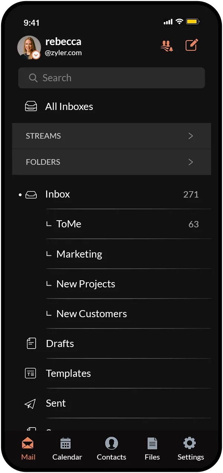Click the Inbox tray icon

[x=31, y=195]
